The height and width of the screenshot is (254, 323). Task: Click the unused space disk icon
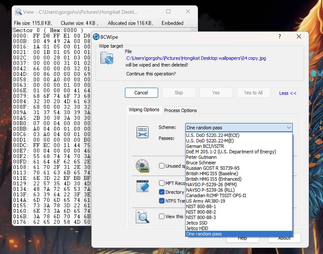(x=143, y=166)
